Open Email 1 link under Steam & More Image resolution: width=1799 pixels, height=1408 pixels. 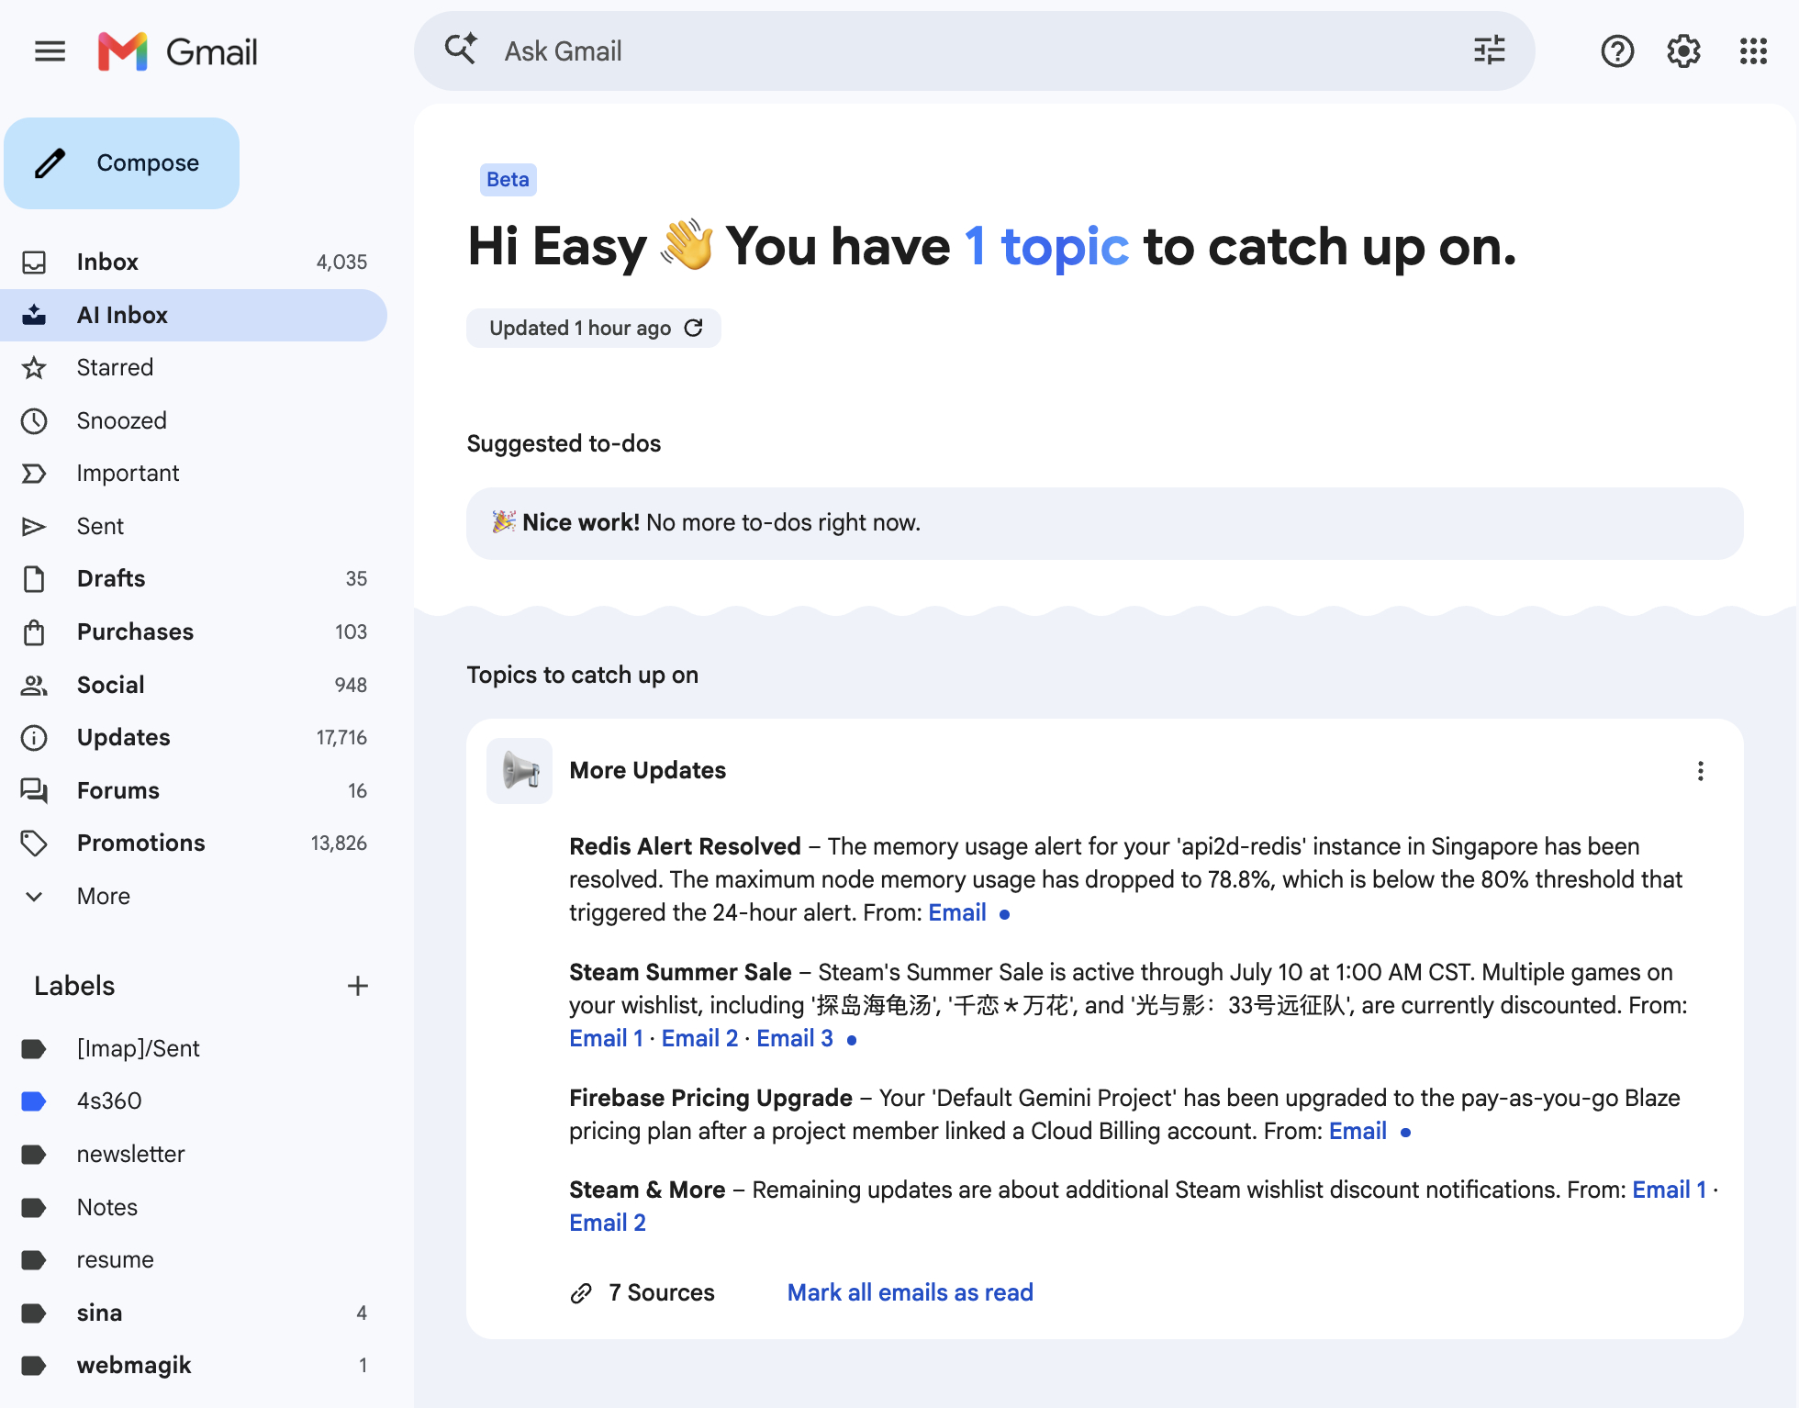click(x=1669, y=1190)
